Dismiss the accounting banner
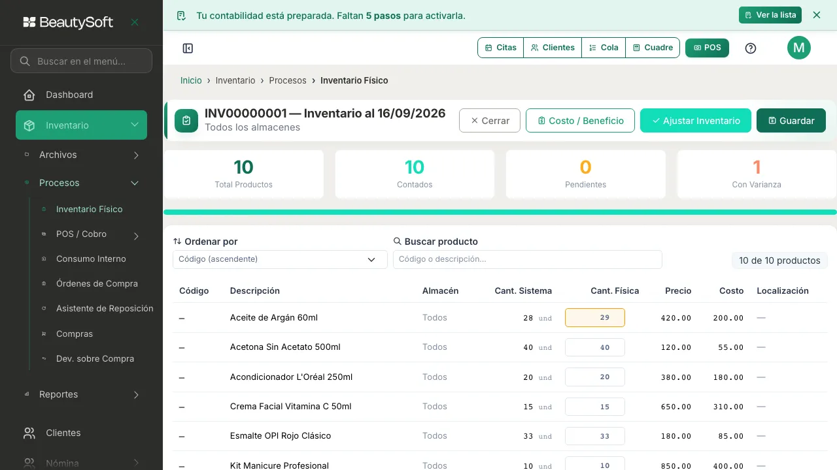837x470 pixels. click(816, 15)
